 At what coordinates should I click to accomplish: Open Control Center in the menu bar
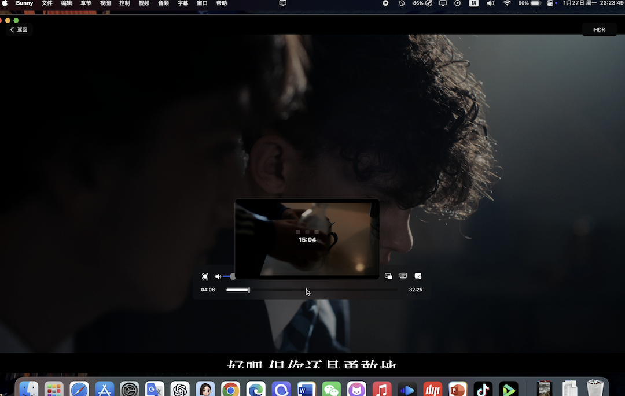(550, 3)
